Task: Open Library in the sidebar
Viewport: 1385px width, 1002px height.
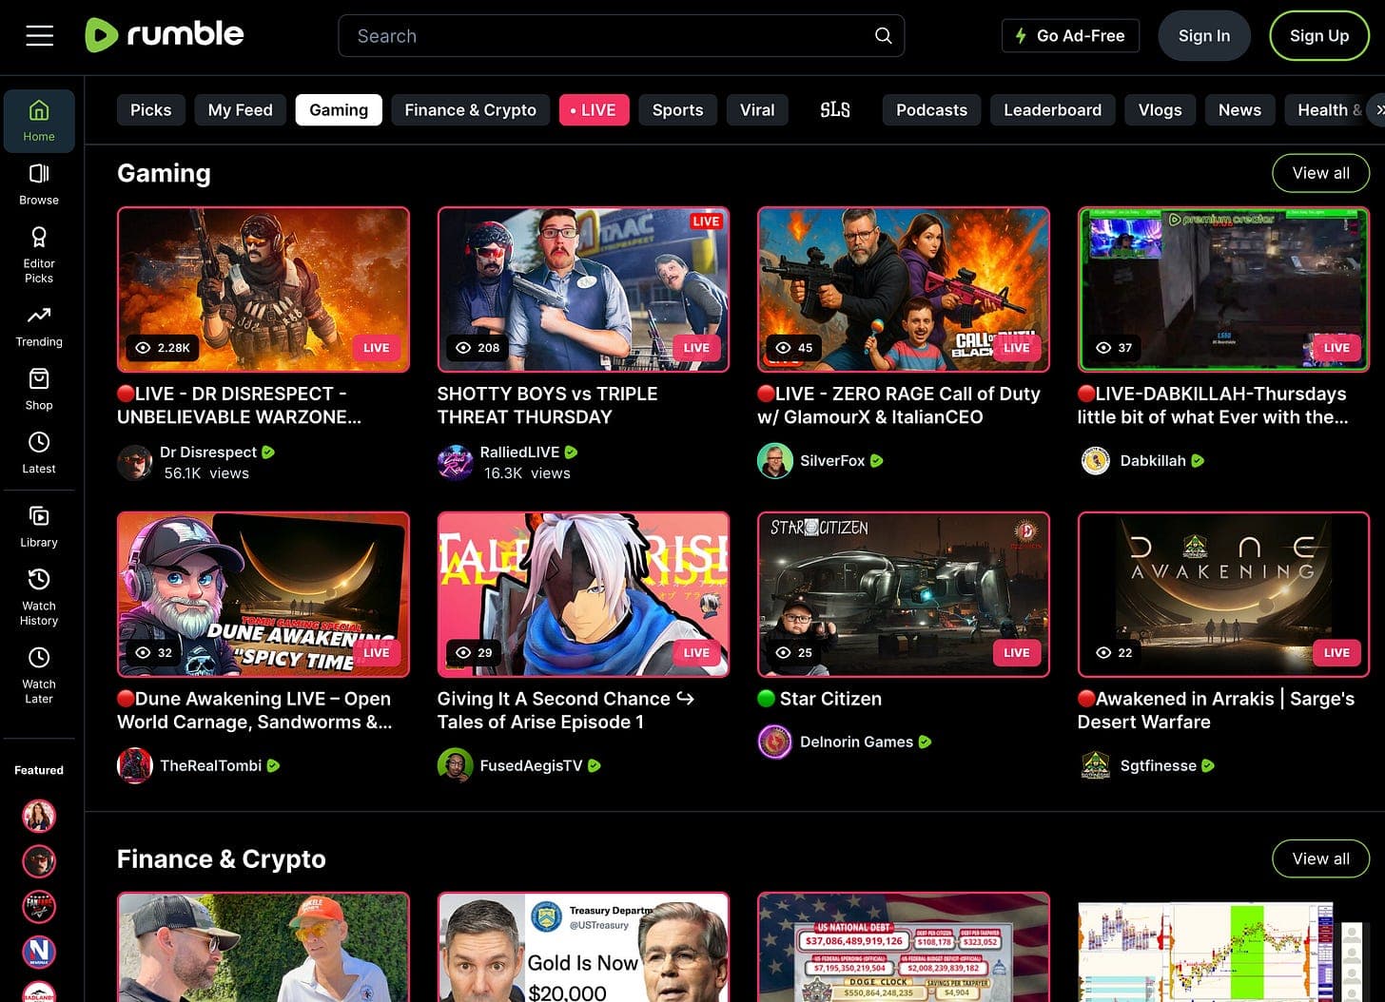Action: point(39,527)
